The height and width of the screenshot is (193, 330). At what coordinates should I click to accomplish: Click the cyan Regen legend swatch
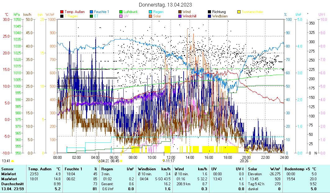click(151, 12)
